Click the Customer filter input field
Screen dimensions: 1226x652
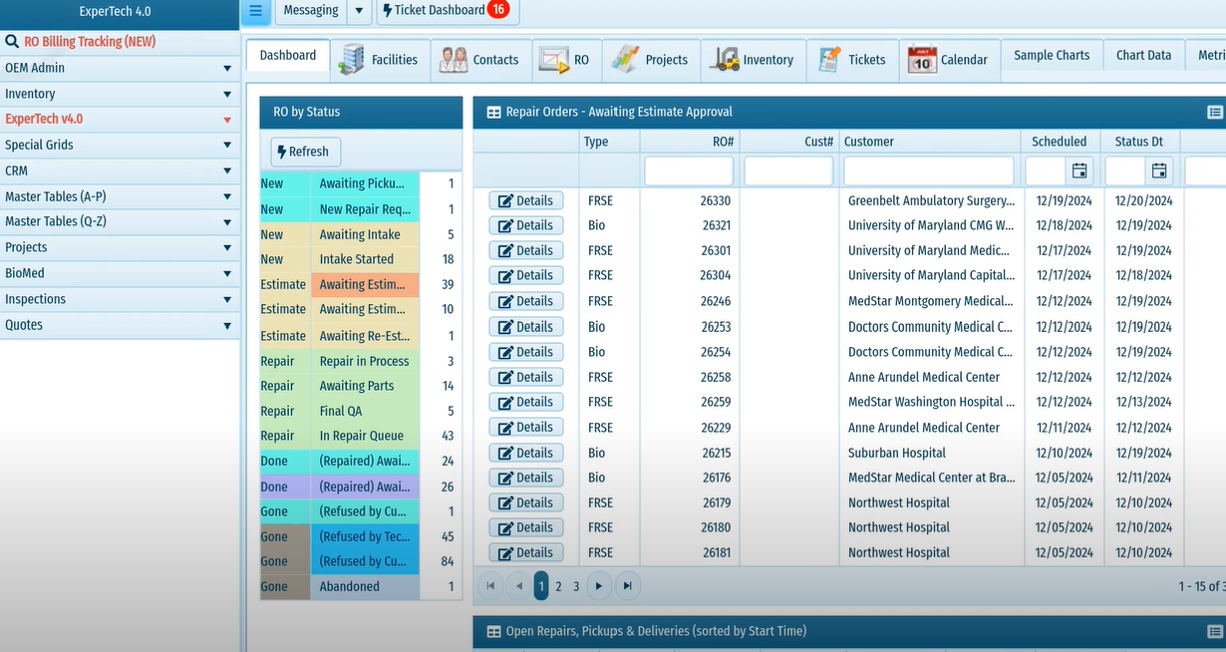[929, 170]
